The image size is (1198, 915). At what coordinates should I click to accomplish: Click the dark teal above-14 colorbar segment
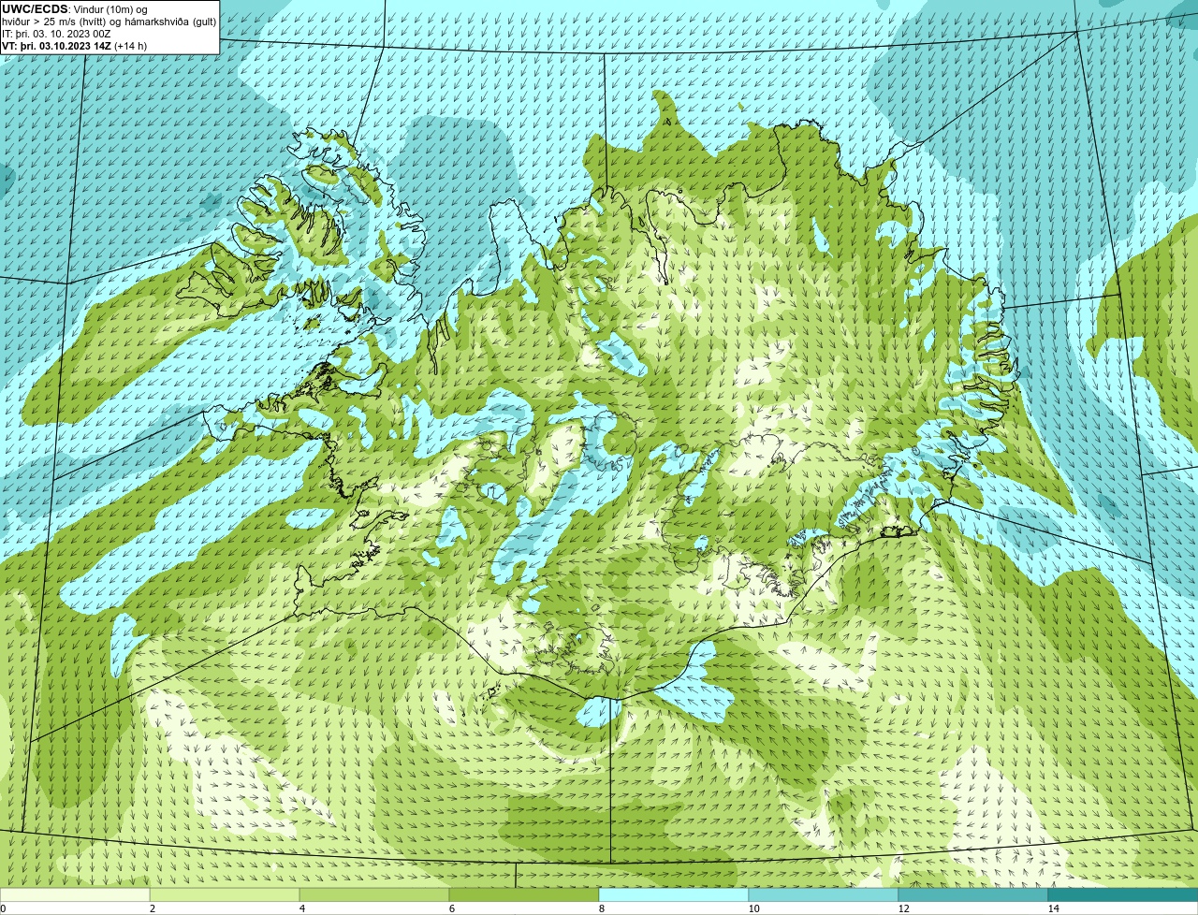coord(1123,894)
